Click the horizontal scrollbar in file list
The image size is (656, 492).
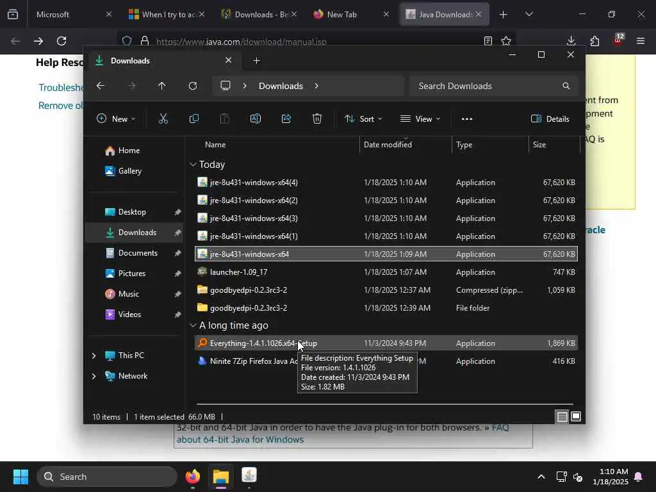pyautogui.click(x=385, y=404)
